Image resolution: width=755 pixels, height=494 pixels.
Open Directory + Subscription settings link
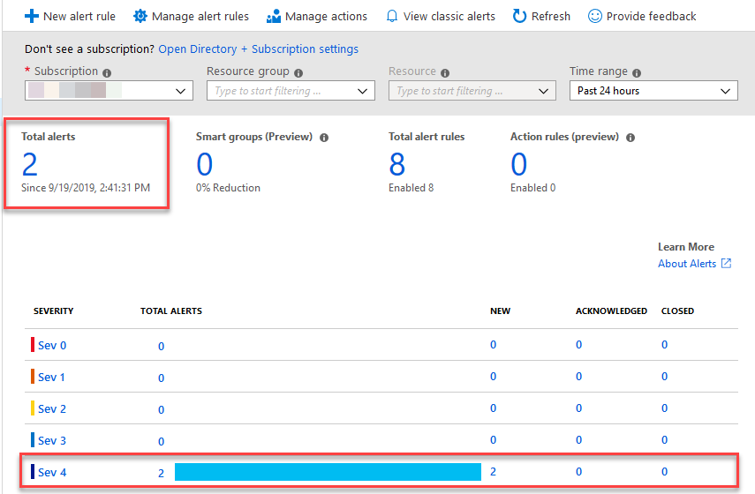(x=258, y=49)
